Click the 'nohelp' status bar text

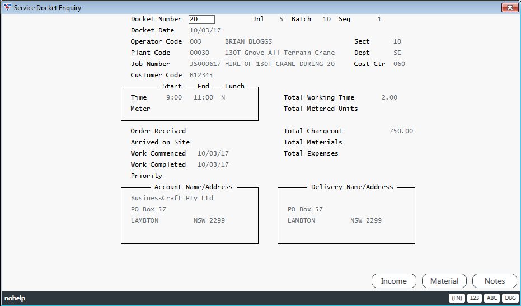[15, 298]
